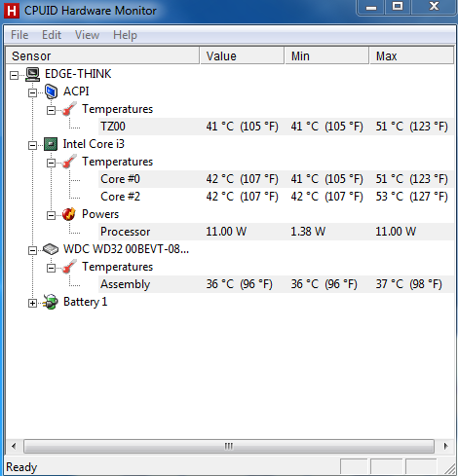
Task: Click the Powers lightning icon
Action: [69, 214]
